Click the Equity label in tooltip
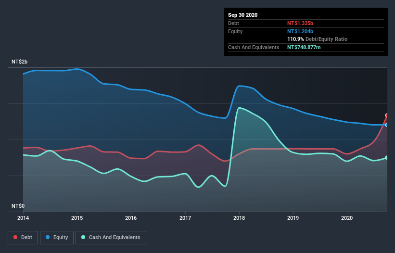This screenshot has height=253, width=395. (235, 31)
